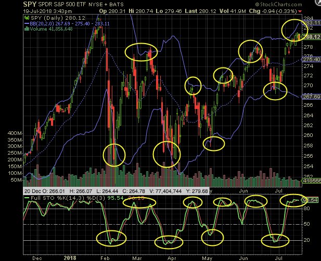321x261 pixels.
Task: Click the 275.40 middle band price tag
Action: pos(312,59)
